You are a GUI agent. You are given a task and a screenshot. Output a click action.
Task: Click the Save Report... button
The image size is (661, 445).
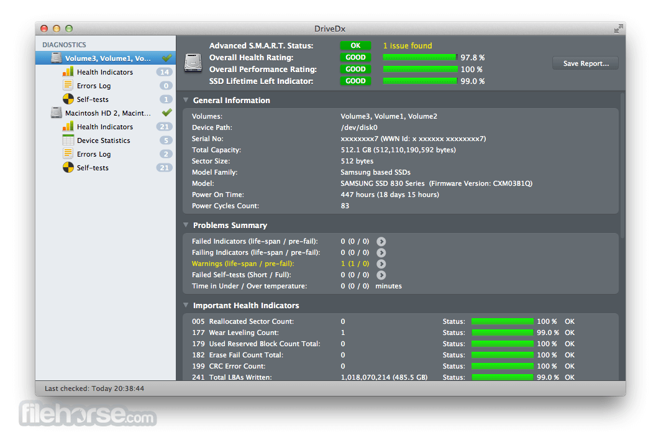click(x=586, y=63)
